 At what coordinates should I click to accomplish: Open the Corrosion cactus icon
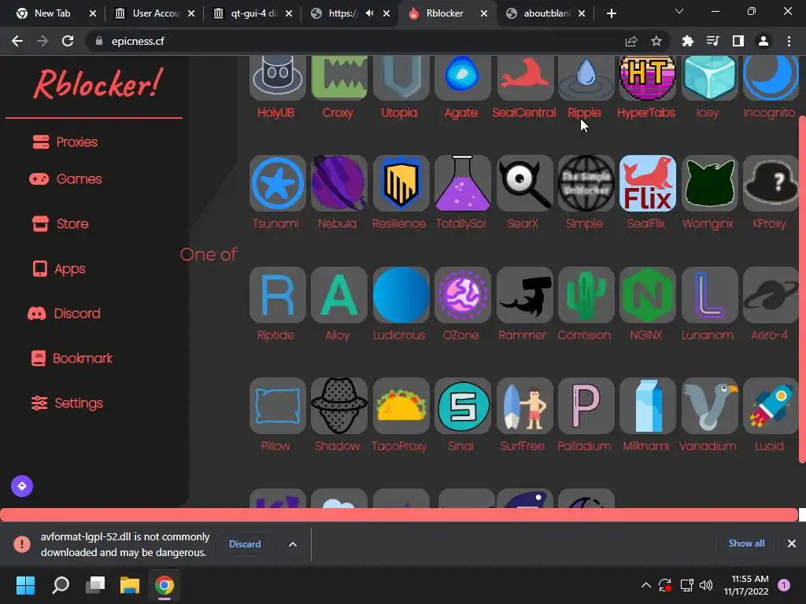(x=586, y=295)
